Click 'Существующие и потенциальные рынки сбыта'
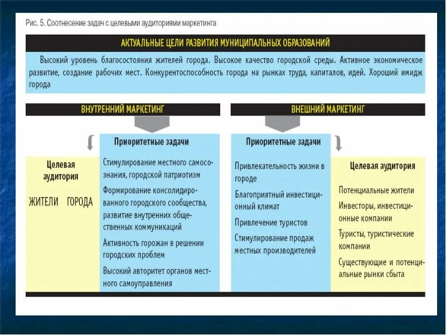 [x=381, y=268]
